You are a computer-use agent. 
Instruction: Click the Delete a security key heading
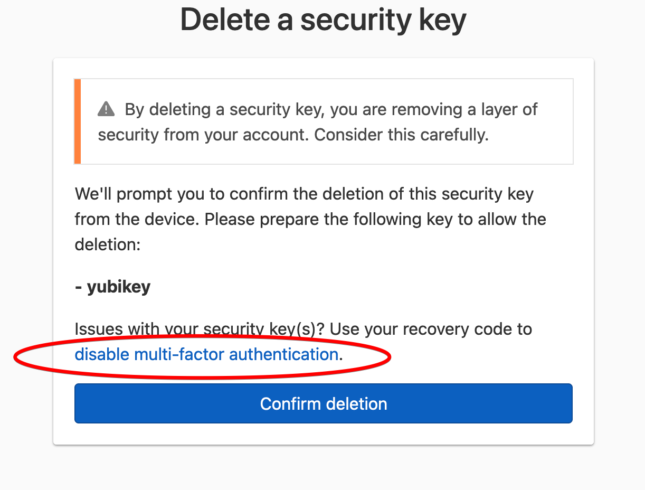pos(323,20)
